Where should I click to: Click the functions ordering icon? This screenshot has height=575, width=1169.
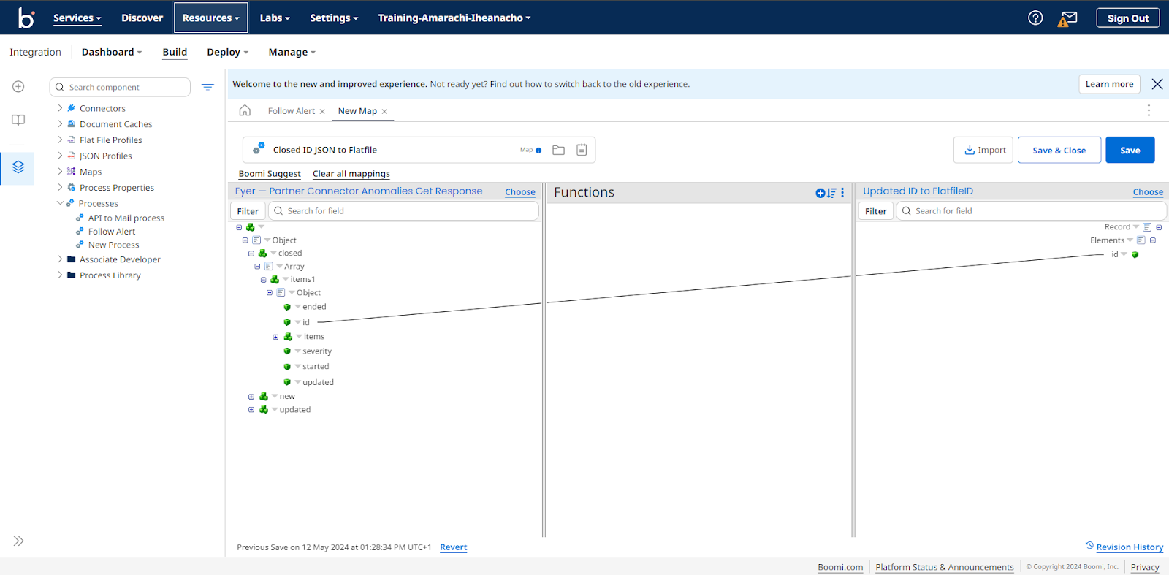(831, 193)
